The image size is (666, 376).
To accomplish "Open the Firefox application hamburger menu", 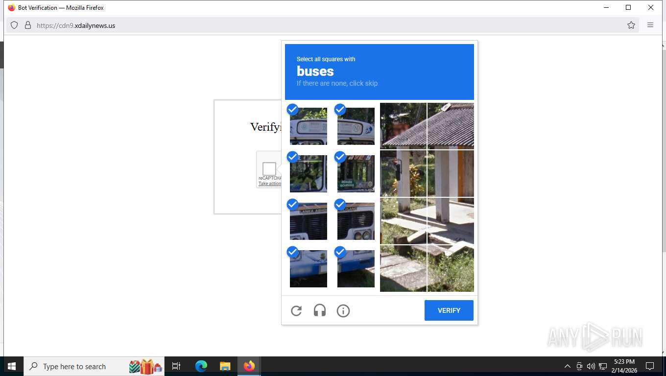I will tap(650, 25).
